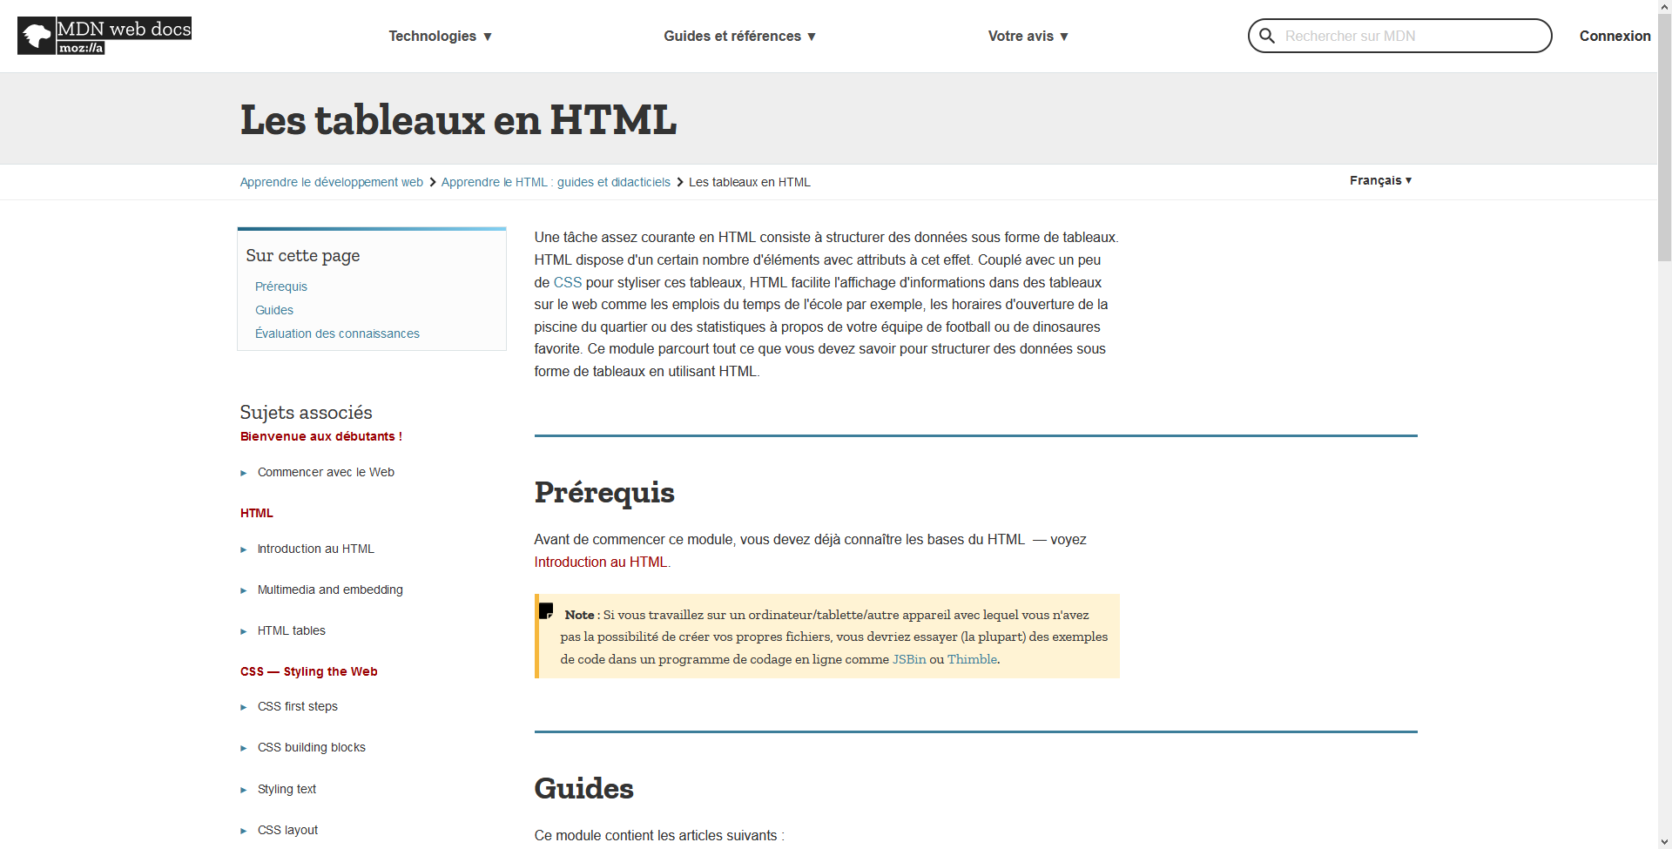The image size is (1672, 849).
Task: Click the Les tableaux en HTML breadcrumb text
Action: (x=749, y=182)
